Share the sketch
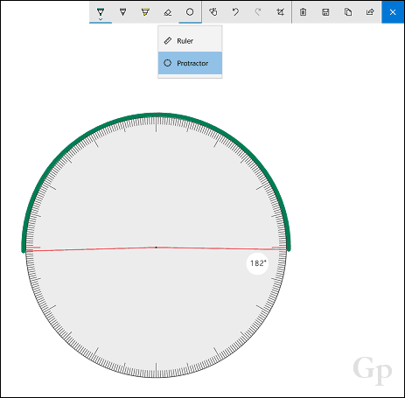 370,12
